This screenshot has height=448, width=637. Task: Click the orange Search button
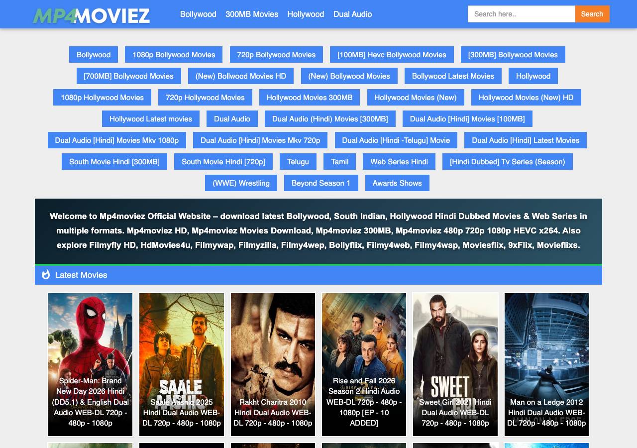(x=592, y=14)
